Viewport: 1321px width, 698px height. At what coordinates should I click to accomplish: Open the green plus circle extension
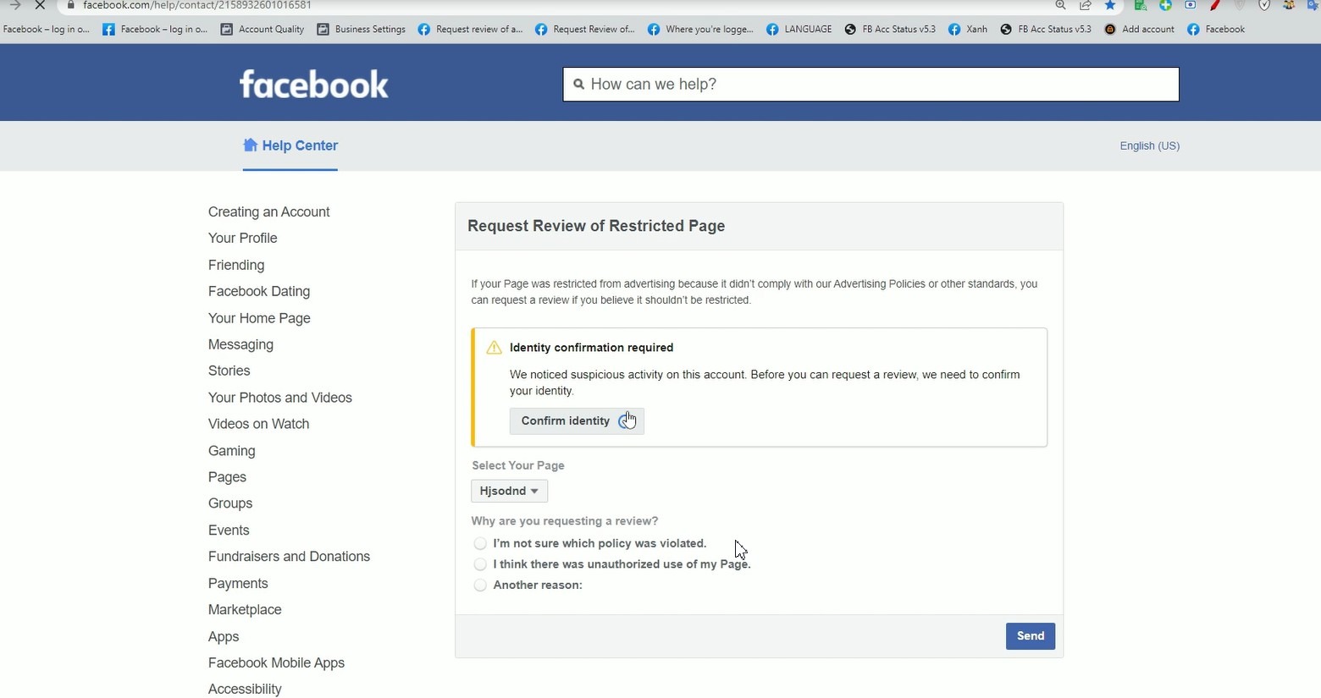(1165, 5)
